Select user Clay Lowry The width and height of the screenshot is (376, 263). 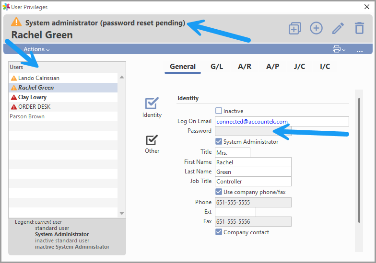pos(63,97)
